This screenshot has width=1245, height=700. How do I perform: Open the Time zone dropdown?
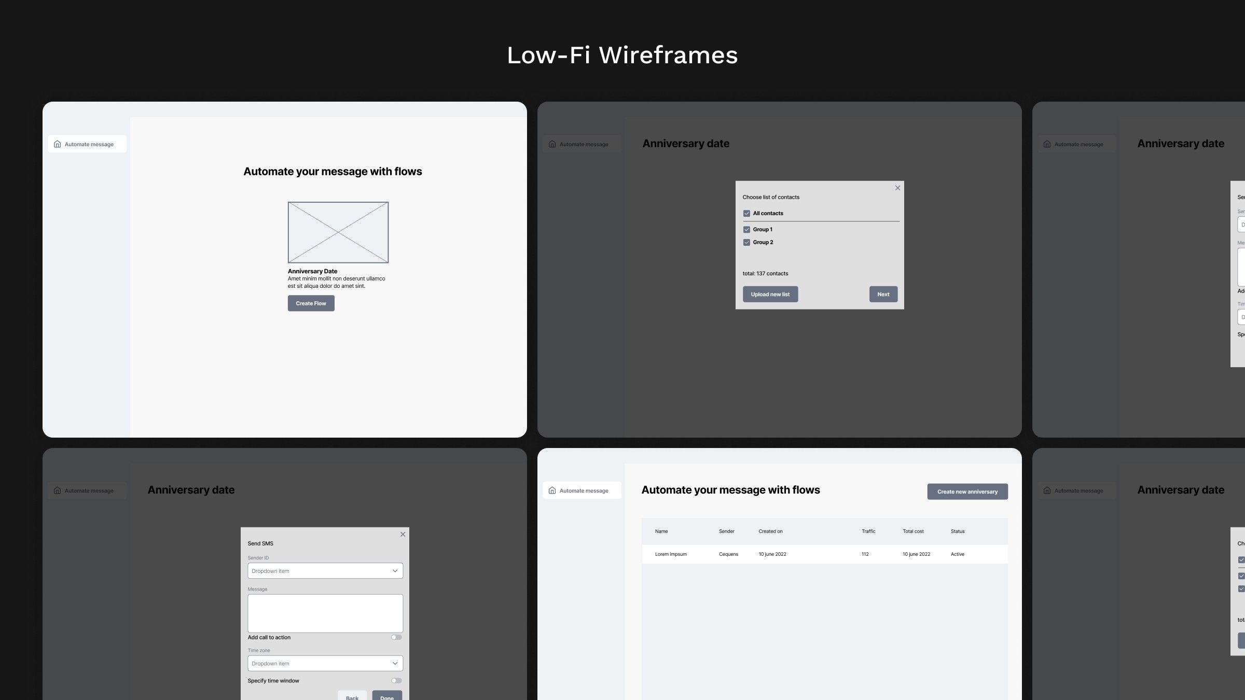[x=325, y=663]
